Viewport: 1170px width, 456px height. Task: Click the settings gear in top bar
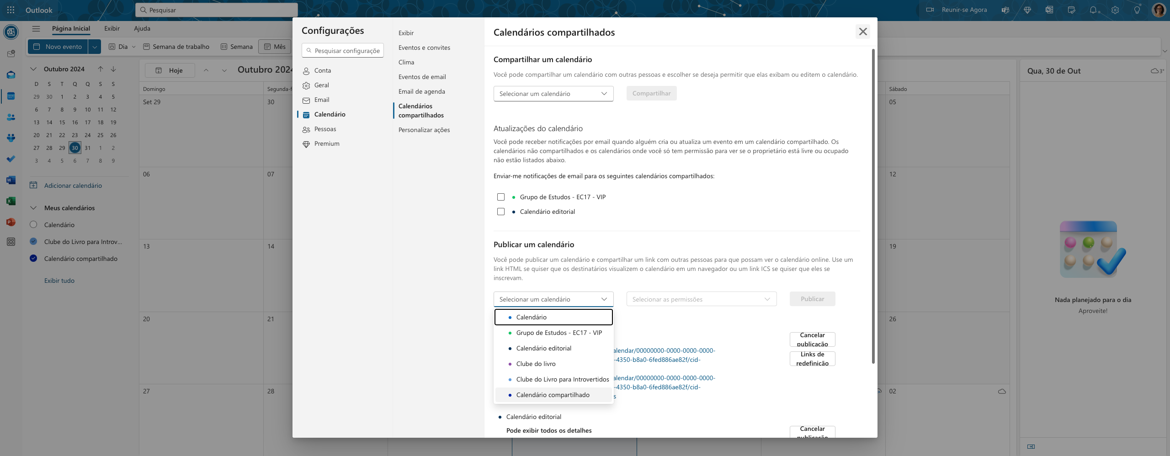(1115, 10)
